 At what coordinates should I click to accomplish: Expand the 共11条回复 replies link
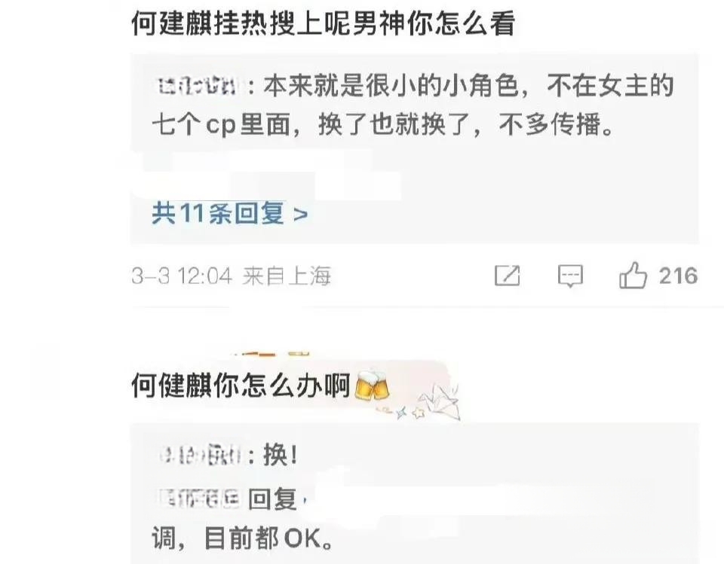click(229, 213)
